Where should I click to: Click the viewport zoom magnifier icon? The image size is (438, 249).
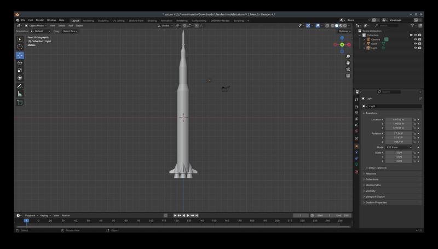[348, 56]
